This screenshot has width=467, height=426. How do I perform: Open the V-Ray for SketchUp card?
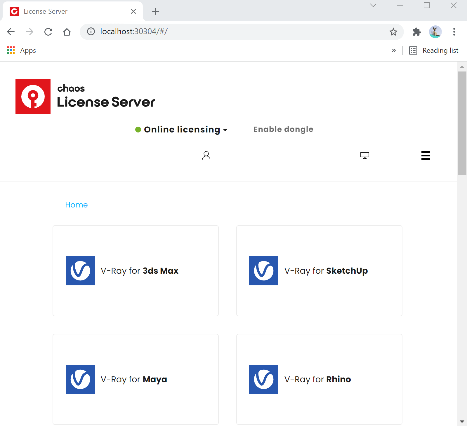point(319,271)
